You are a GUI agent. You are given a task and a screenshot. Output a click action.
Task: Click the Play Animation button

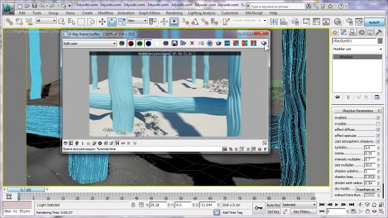(x=336, y=205)
